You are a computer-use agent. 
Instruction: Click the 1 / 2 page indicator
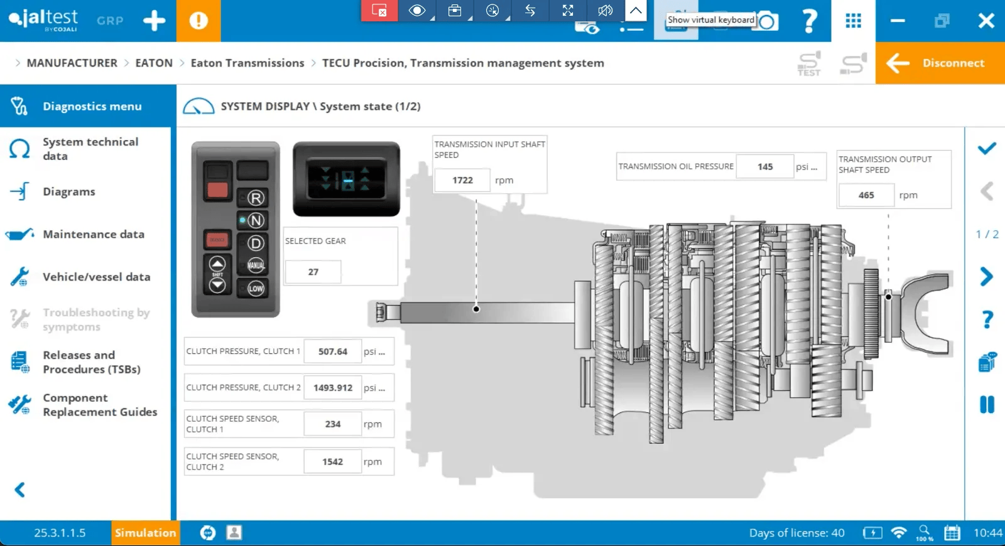[x=987, y=234]
